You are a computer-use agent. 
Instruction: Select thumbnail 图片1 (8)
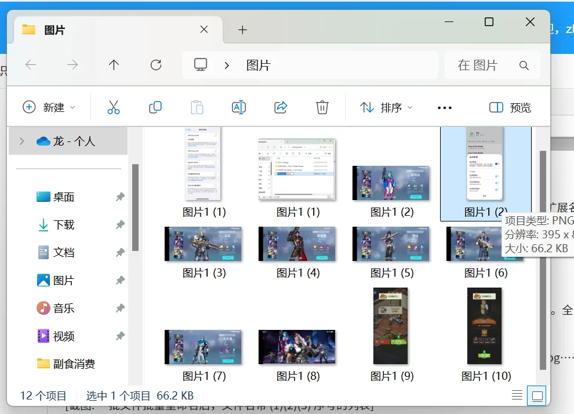coord(297,347)
